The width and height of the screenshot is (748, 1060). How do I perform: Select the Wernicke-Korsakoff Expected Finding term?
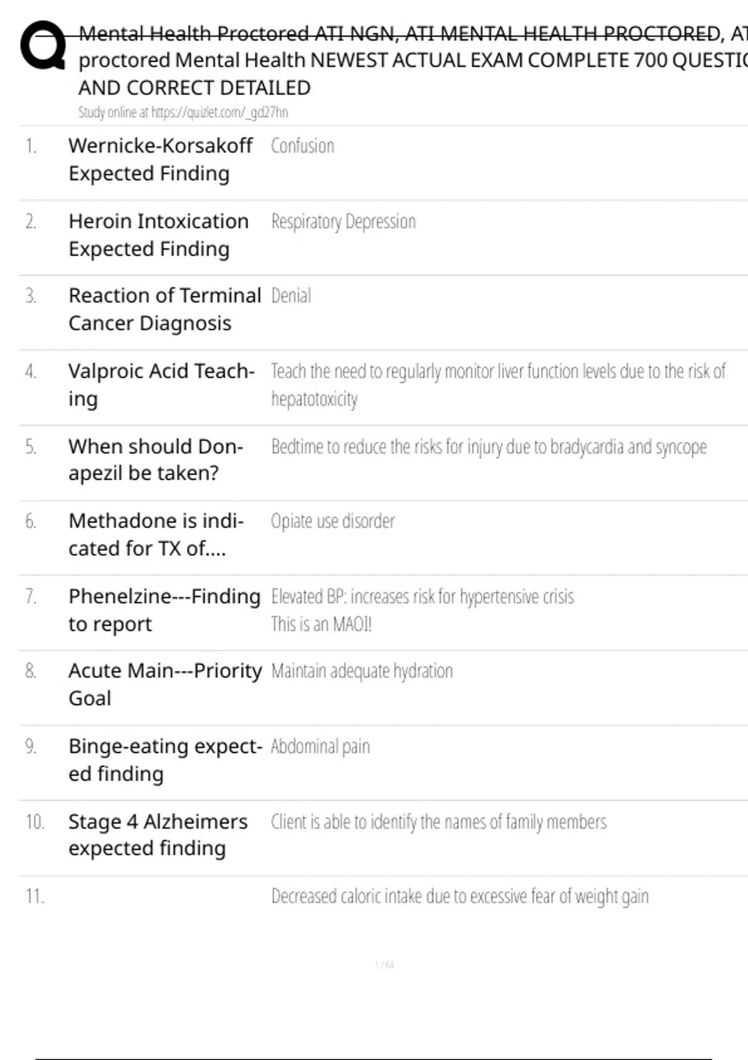(161, 159)
